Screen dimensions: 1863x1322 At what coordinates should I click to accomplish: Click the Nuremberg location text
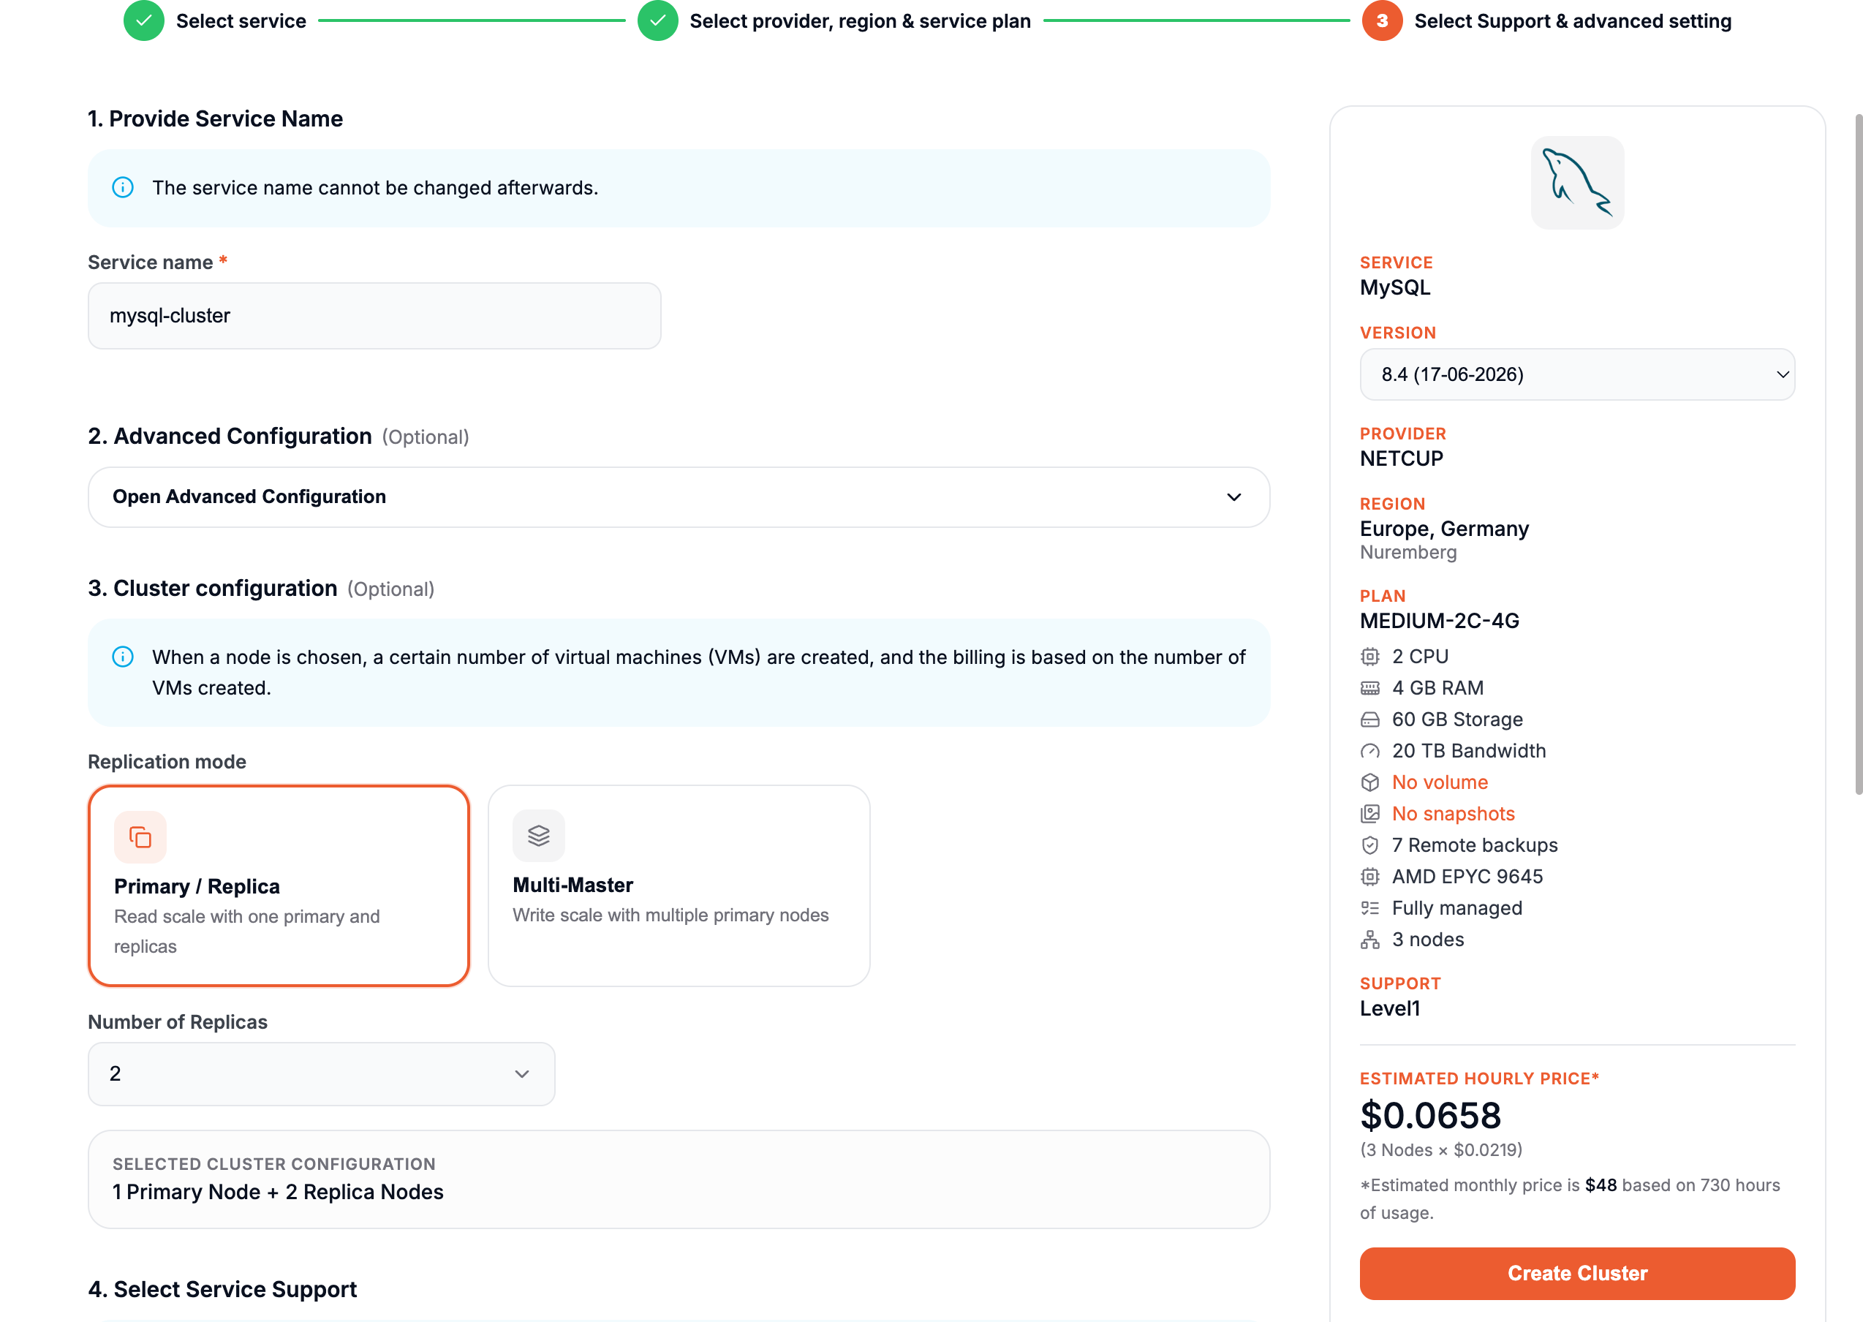click(x=1408, y=553)
